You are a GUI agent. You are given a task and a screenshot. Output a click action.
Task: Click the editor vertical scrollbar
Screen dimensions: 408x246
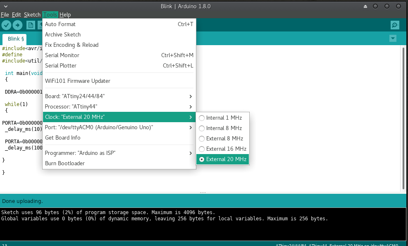(x=403, y=118)
